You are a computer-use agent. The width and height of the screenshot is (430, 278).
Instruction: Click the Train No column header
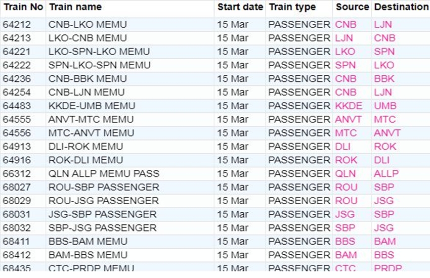23,7
